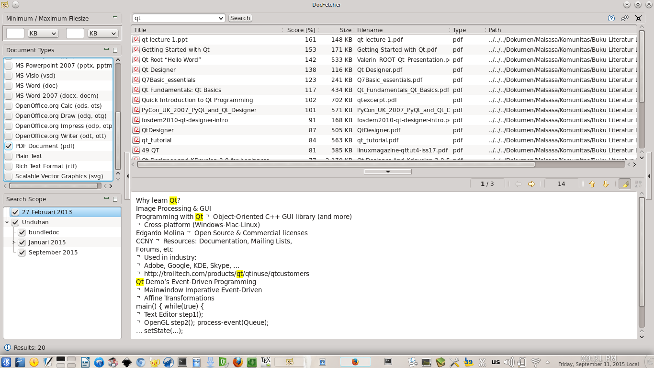Uncheck the PDF Document (pdf) type
This screenshot has height=368, width=654.
tap(8, 146)
